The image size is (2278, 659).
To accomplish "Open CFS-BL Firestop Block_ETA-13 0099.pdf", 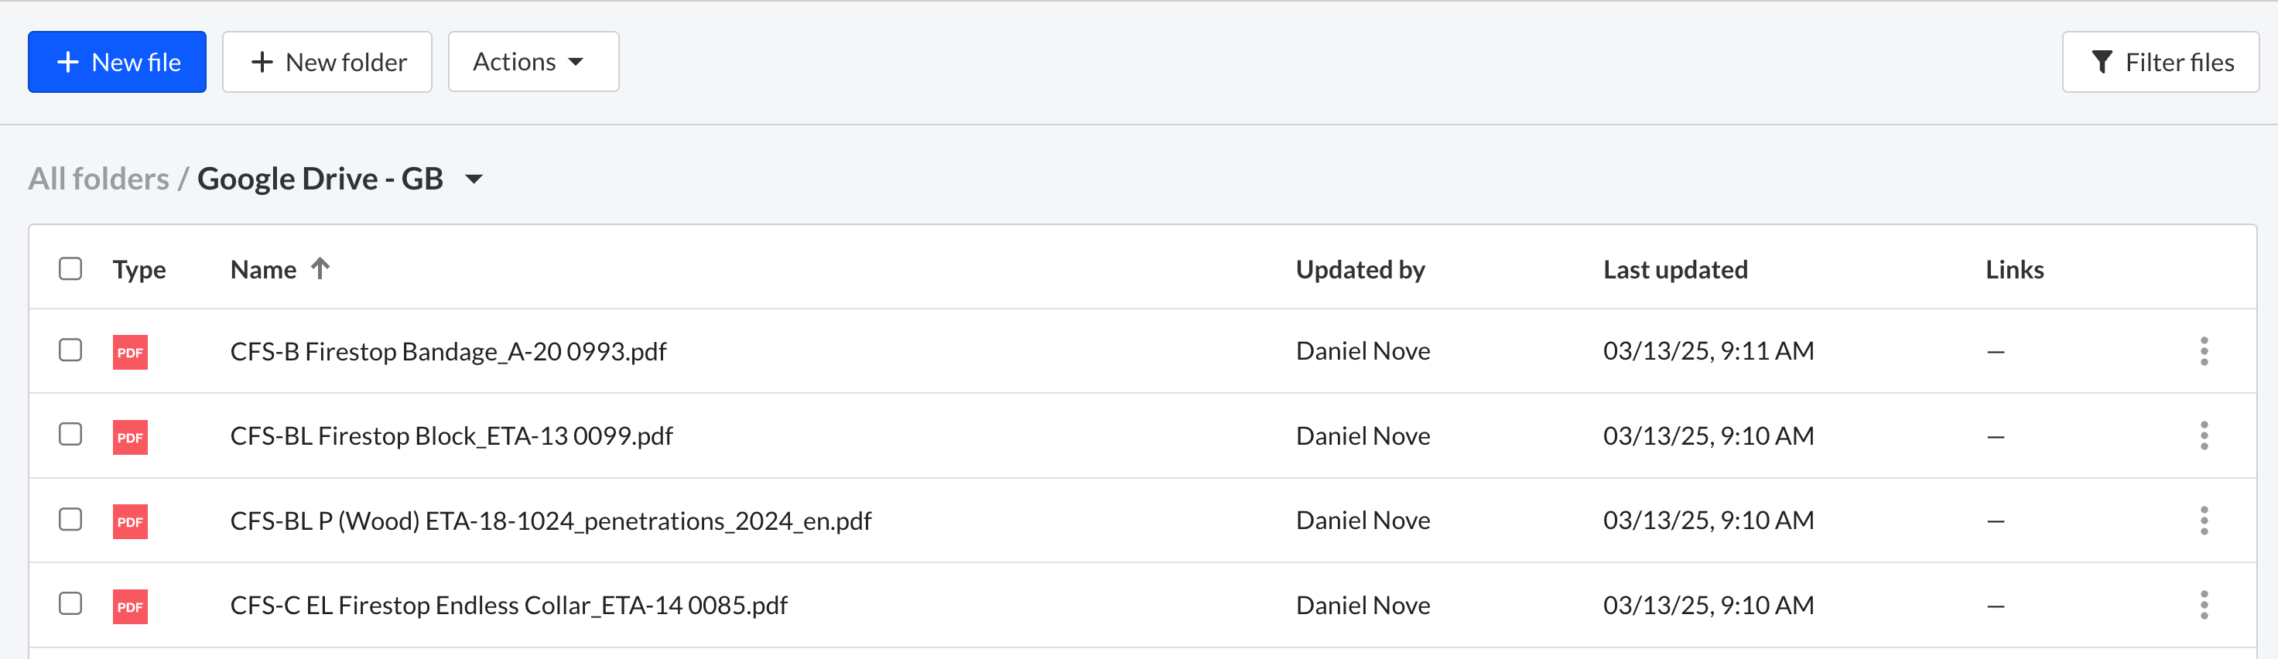I will point(451,435).
